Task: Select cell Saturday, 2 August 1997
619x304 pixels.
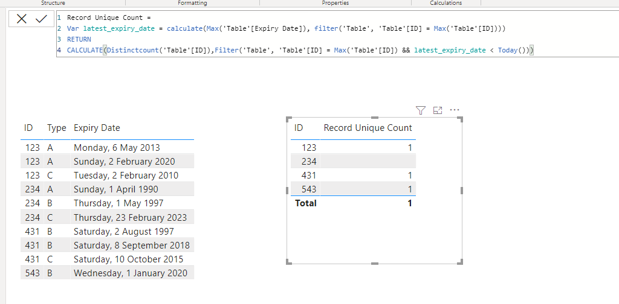Action: pos(123,232)
